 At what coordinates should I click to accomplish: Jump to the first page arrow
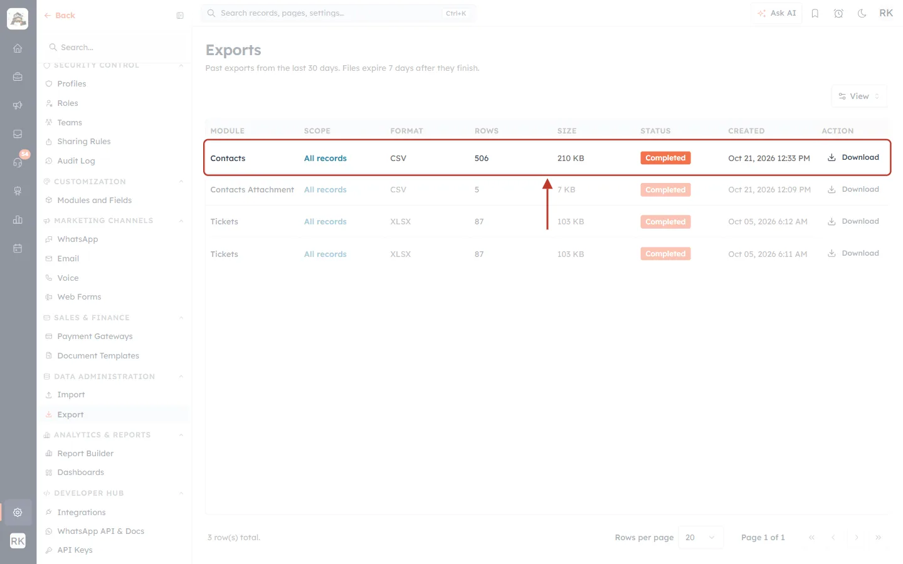pos(811,538)
